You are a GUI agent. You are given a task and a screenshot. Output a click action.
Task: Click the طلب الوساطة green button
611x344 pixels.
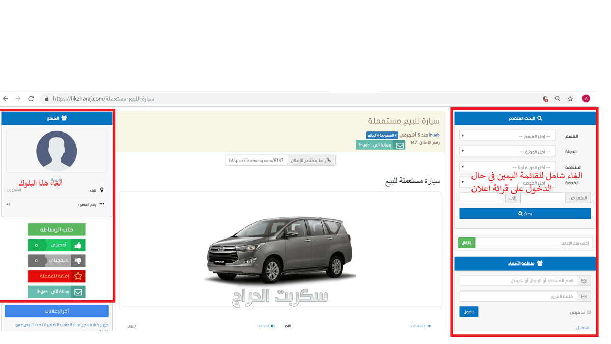click(57, 229)
